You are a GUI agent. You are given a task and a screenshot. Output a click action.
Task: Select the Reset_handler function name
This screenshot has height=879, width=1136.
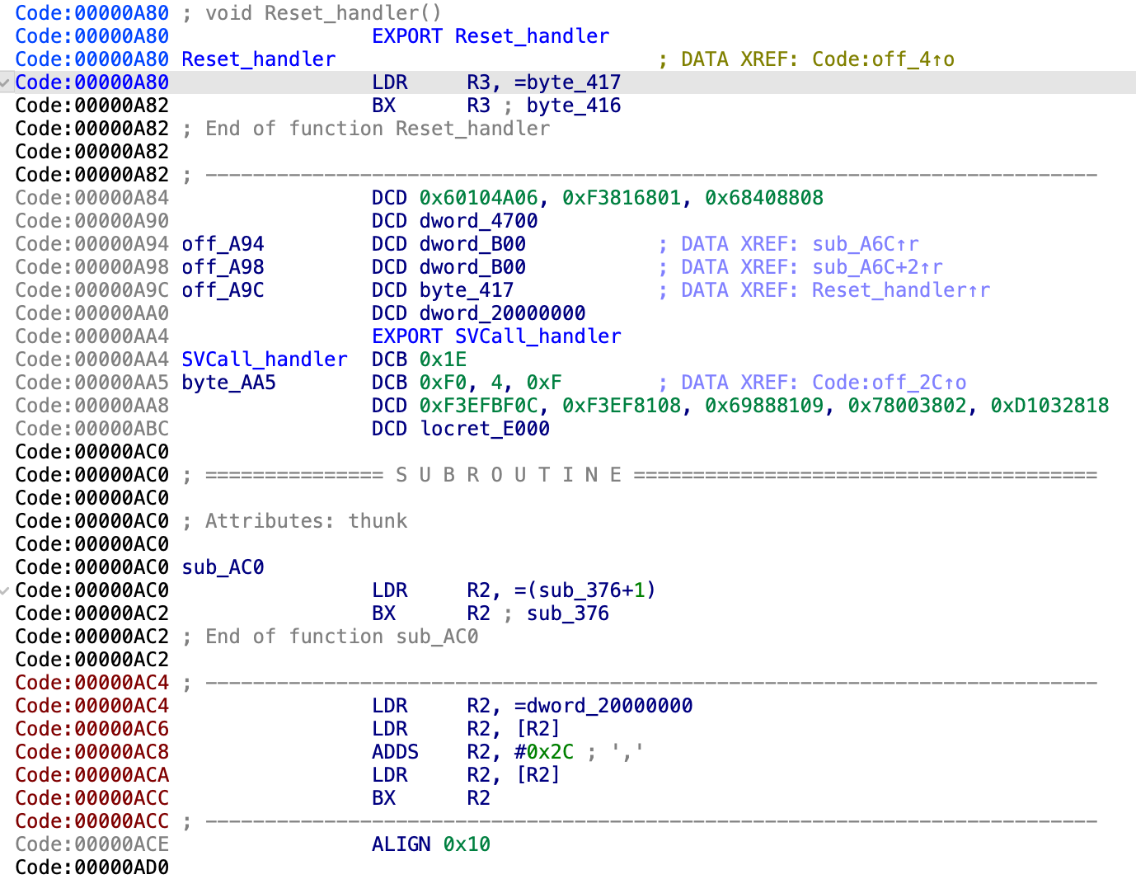click(x=258, y=59)
